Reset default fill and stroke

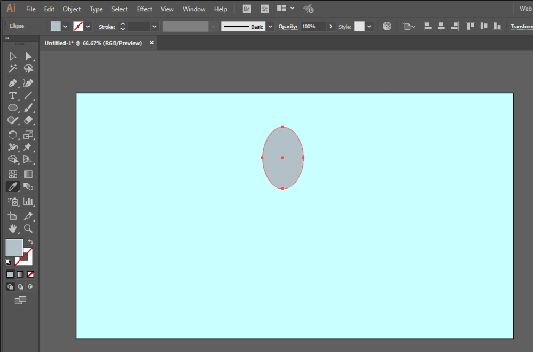8,263
